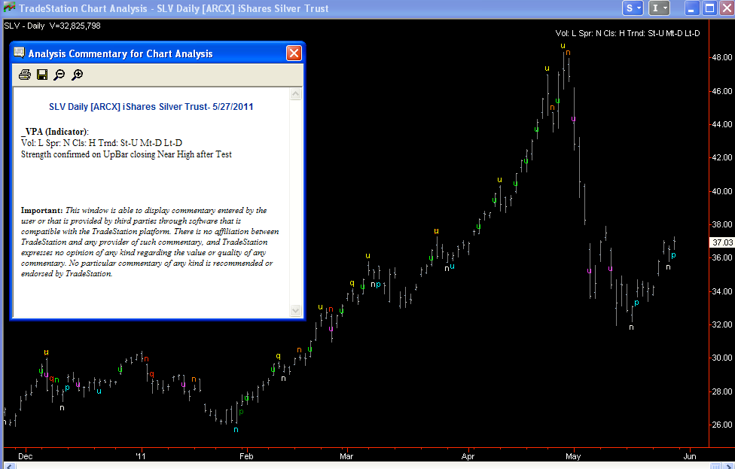Viewport: 735px width, 469px height.
Task: Click cyan p marker on last bar
Action: 673,255
